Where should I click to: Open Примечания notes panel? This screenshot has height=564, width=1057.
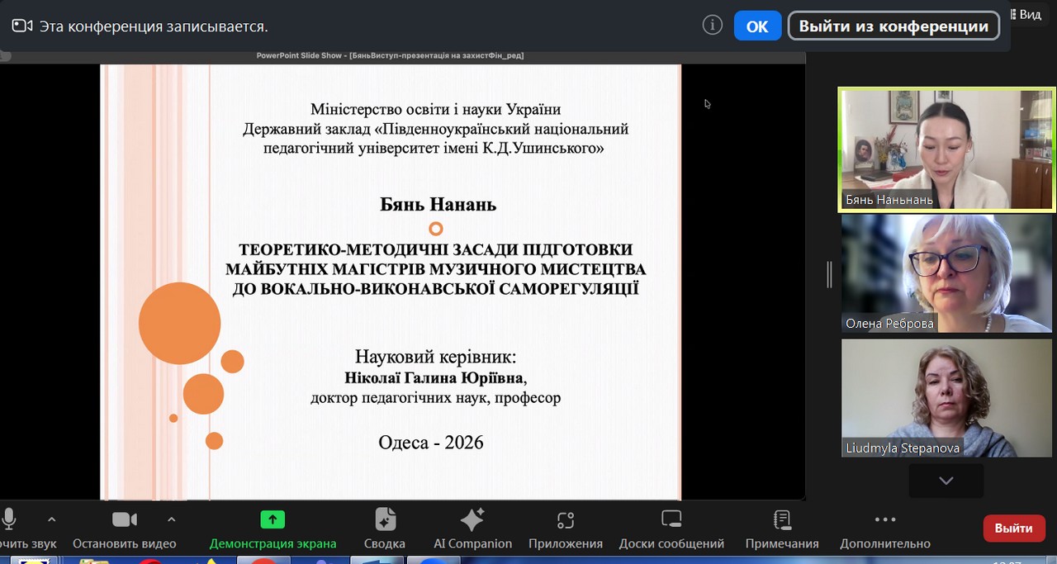pyautogui.click(x=781, y=528)
